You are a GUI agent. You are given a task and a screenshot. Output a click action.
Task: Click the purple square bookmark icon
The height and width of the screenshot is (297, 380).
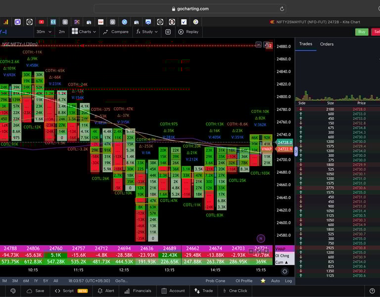tap(17, 22)
